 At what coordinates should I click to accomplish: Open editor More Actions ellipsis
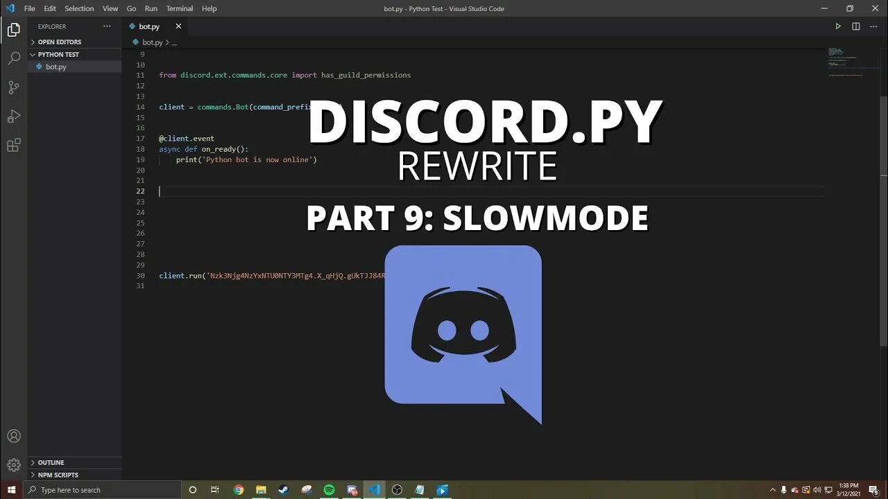pyautogui.click(x=873, y=26)
